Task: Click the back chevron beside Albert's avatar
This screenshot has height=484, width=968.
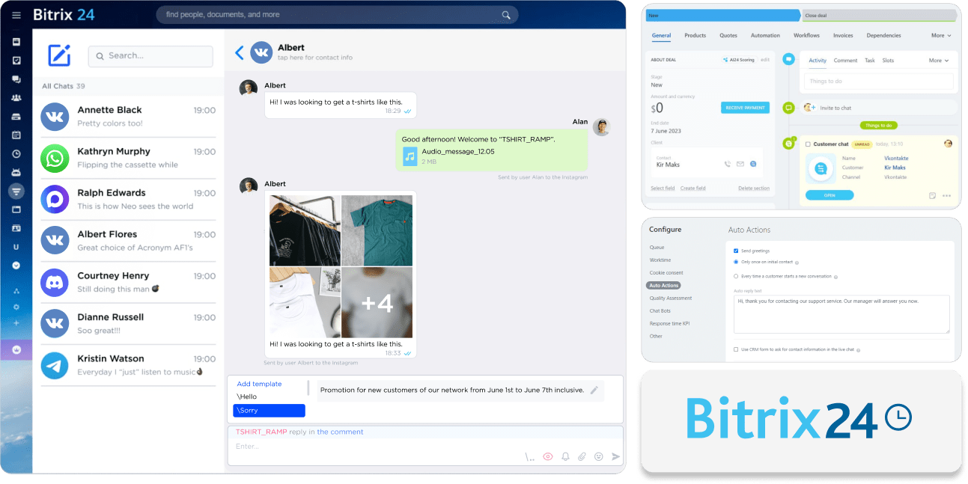Action: coord(239,52)
